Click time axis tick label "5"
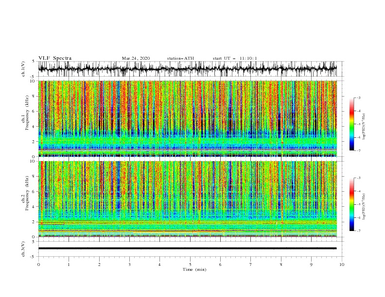This screenshot has height=297, width=385. (x=190, y=264)
